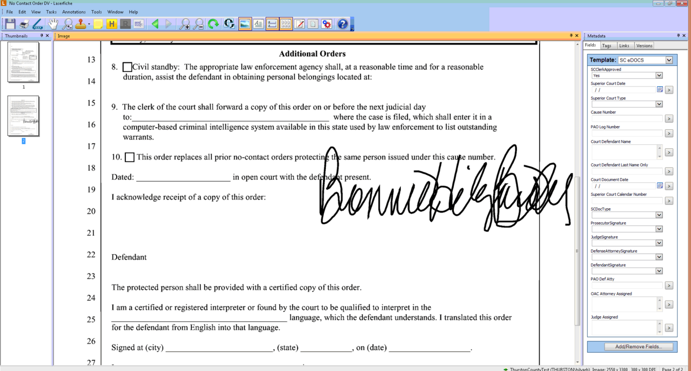
Task: Switch to the Links tab
Action: pos(624,46)
